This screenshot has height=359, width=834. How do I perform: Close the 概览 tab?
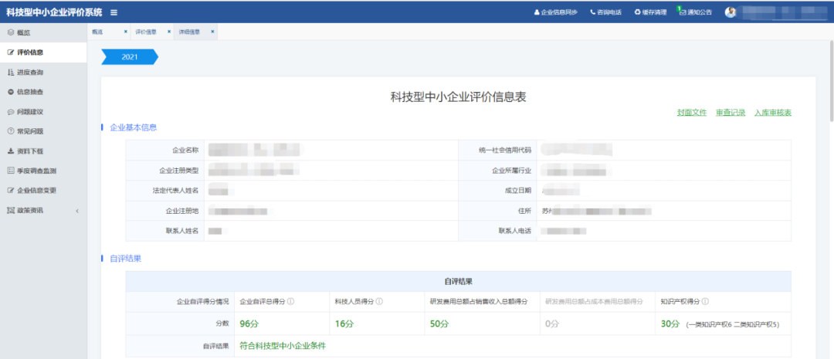126,32
